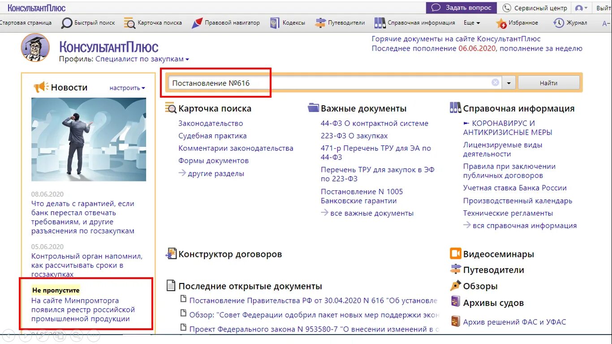Open the Избранное menu item
The image size is (612, 344).
click(523, 23)
